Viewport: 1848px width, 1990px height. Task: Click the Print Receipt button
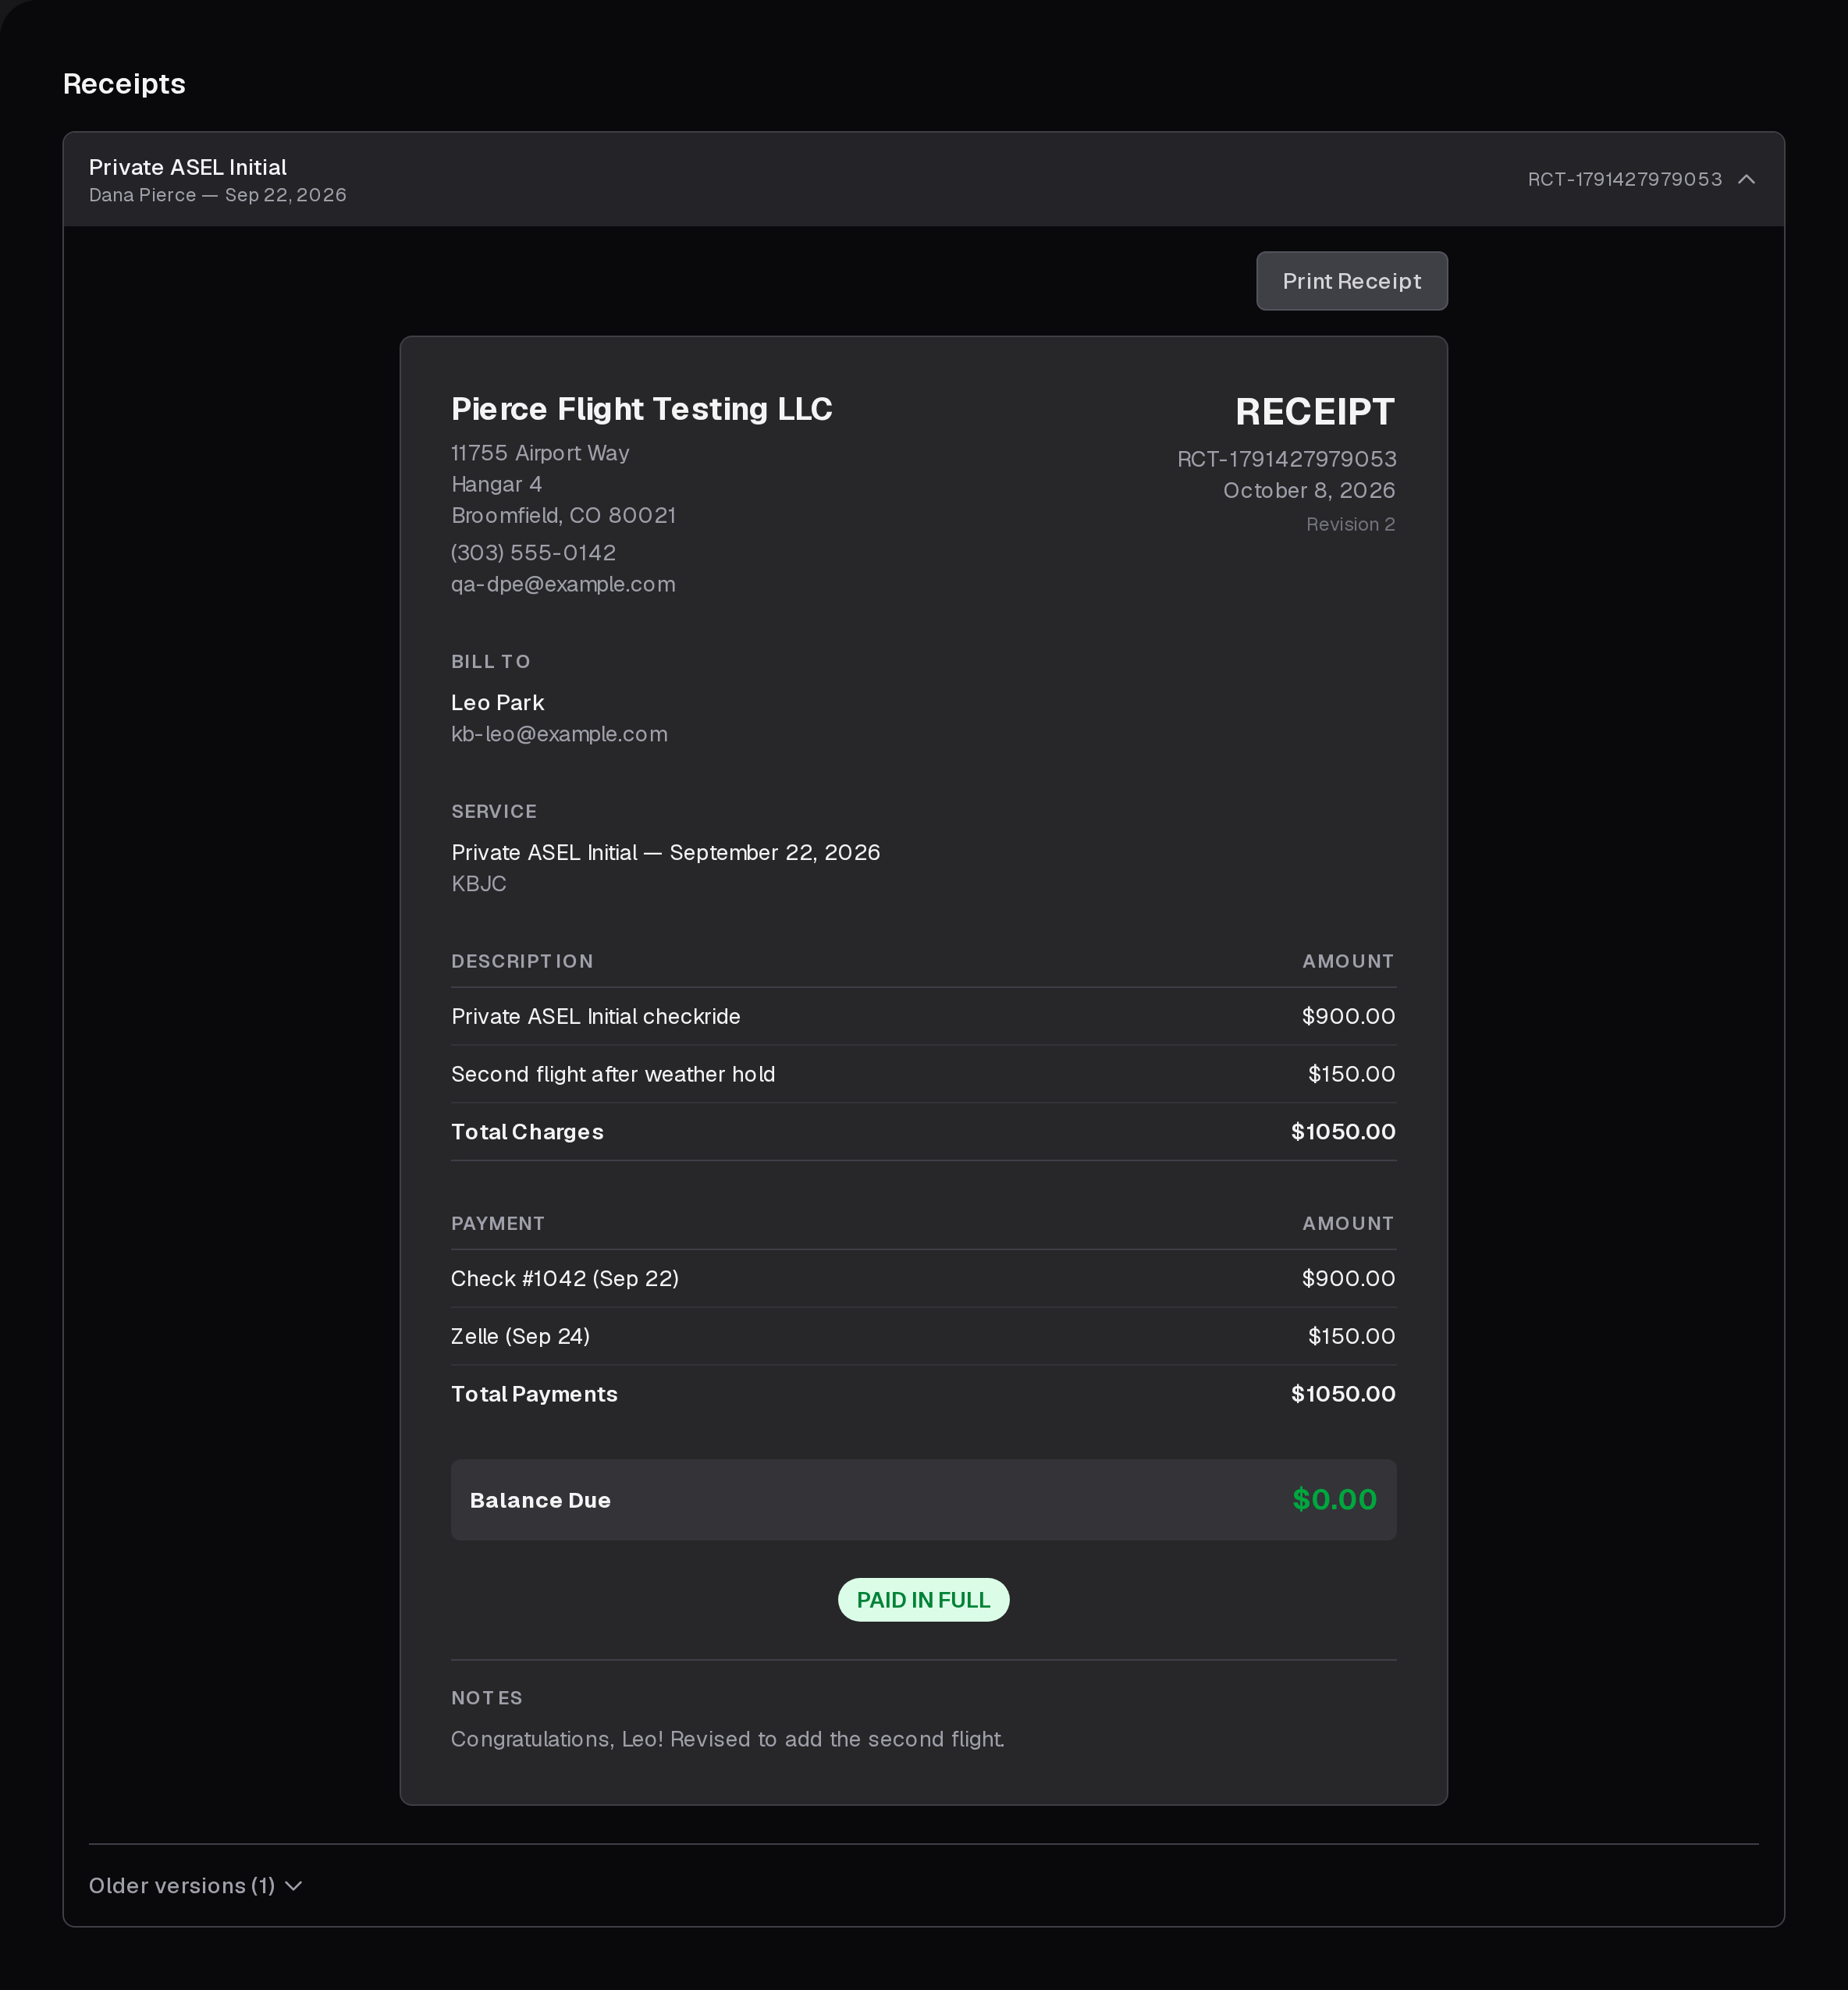point(1351,281)
